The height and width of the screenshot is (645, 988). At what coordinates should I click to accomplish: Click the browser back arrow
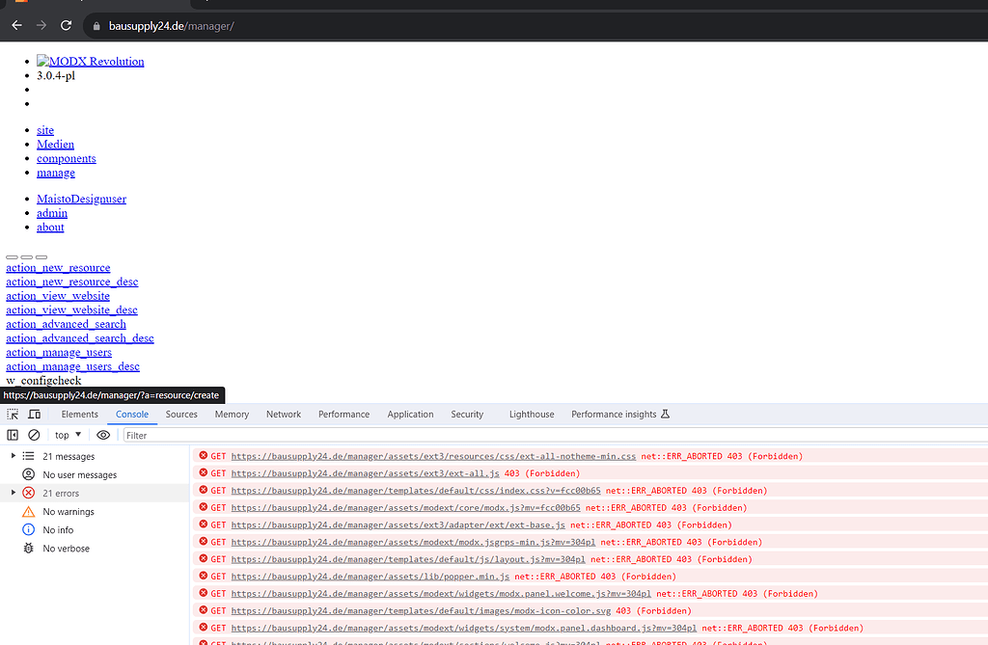[x=15, y=25]
